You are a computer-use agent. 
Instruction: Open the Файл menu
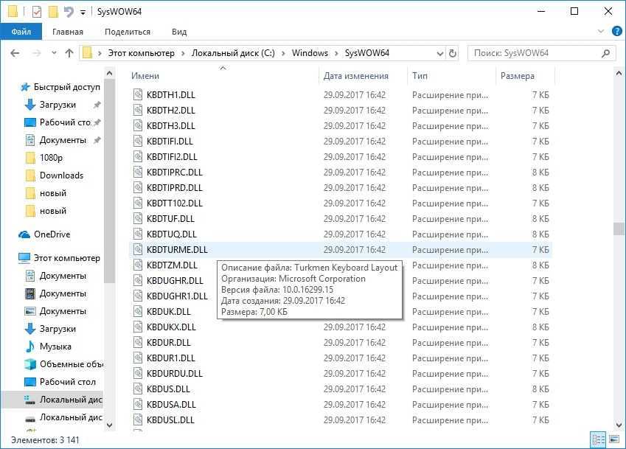(21, 32)
